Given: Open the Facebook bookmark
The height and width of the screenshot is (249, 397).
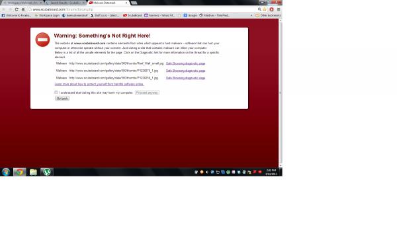Looking at the screenshot, I should pos(17,15).
